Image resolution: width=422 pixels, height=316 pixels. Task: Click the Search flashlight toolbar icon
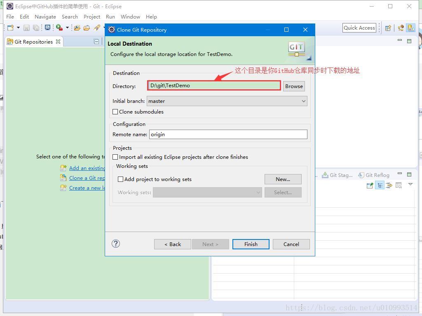97,28
